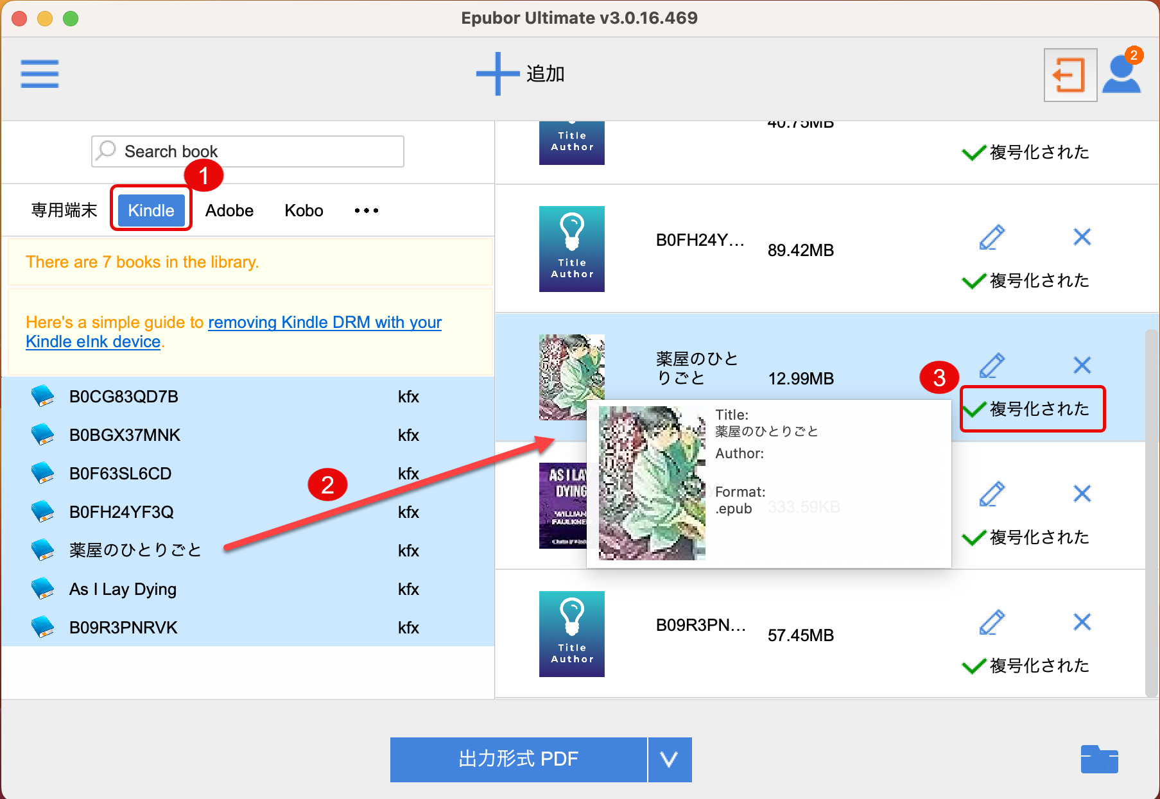This screenshot has width=1160, height=799.
Task: Open the user account profile icon
Action: click(x=1121, y=73)
